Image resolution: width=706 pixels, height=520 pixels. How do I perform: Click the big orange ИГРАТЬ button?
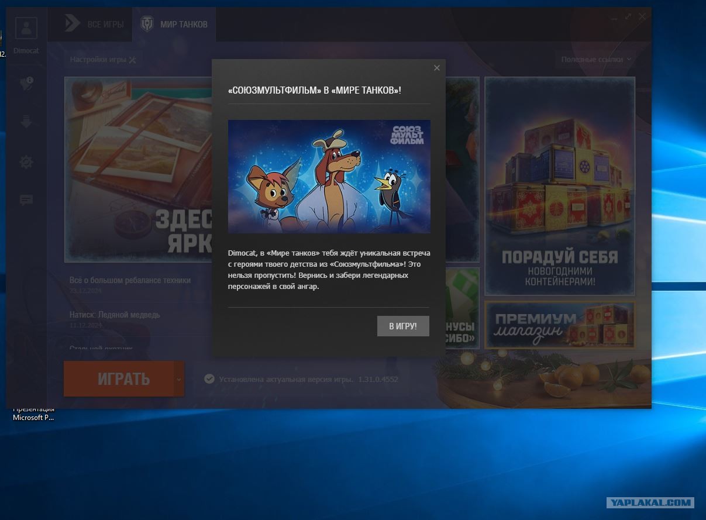coord(119,378)
